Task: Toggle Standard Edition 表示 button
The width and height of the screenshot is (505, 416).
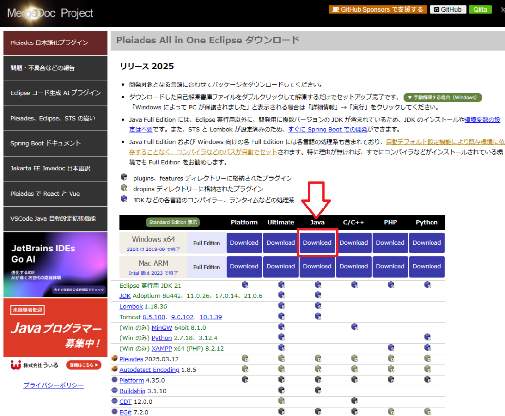Action: pos(173,222)
